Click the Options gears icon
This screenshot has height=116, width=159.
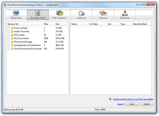(81, 13)
